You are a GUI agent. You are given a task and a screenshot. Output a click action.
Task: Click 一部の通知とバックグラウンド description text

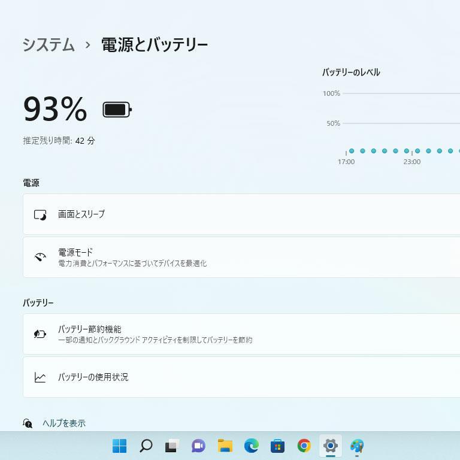pos(155,340)
